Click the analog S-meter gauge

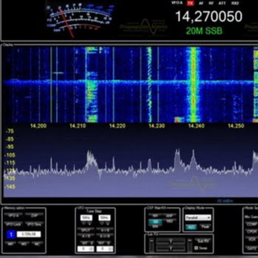80,20
